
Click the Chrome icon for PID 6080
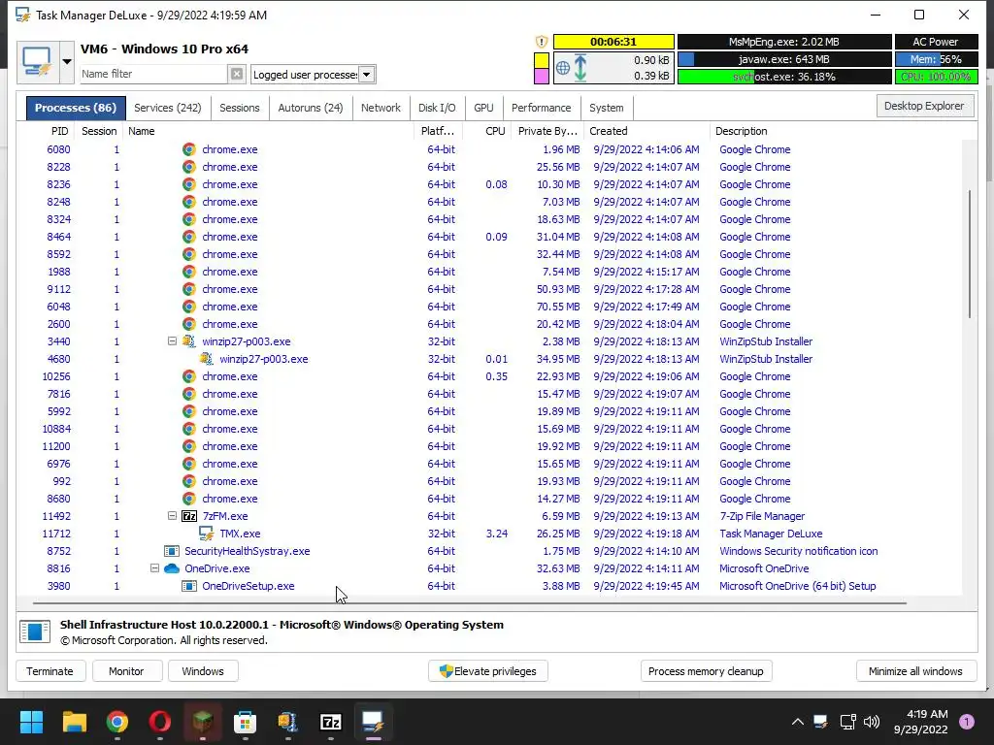click(x=189, y=149)
